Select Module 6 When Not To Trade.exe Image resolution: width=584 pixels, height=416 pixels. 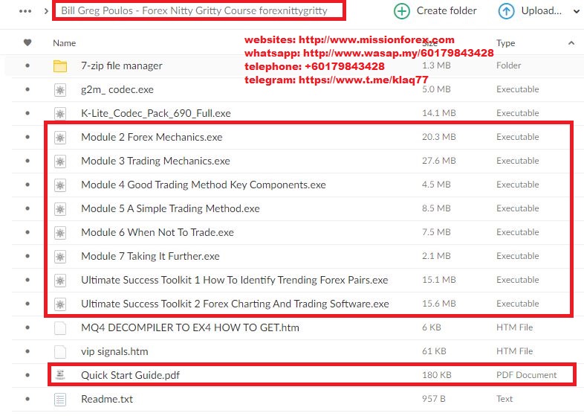[x=158, y=233]
